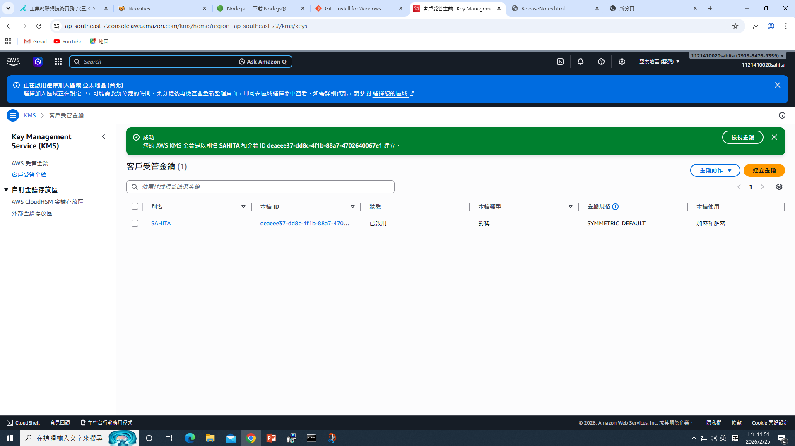The height and width of the screenshot is (446, 795).
Task: Select AWS 受管金鑰 in sidebar
Action: coord(30,163)
